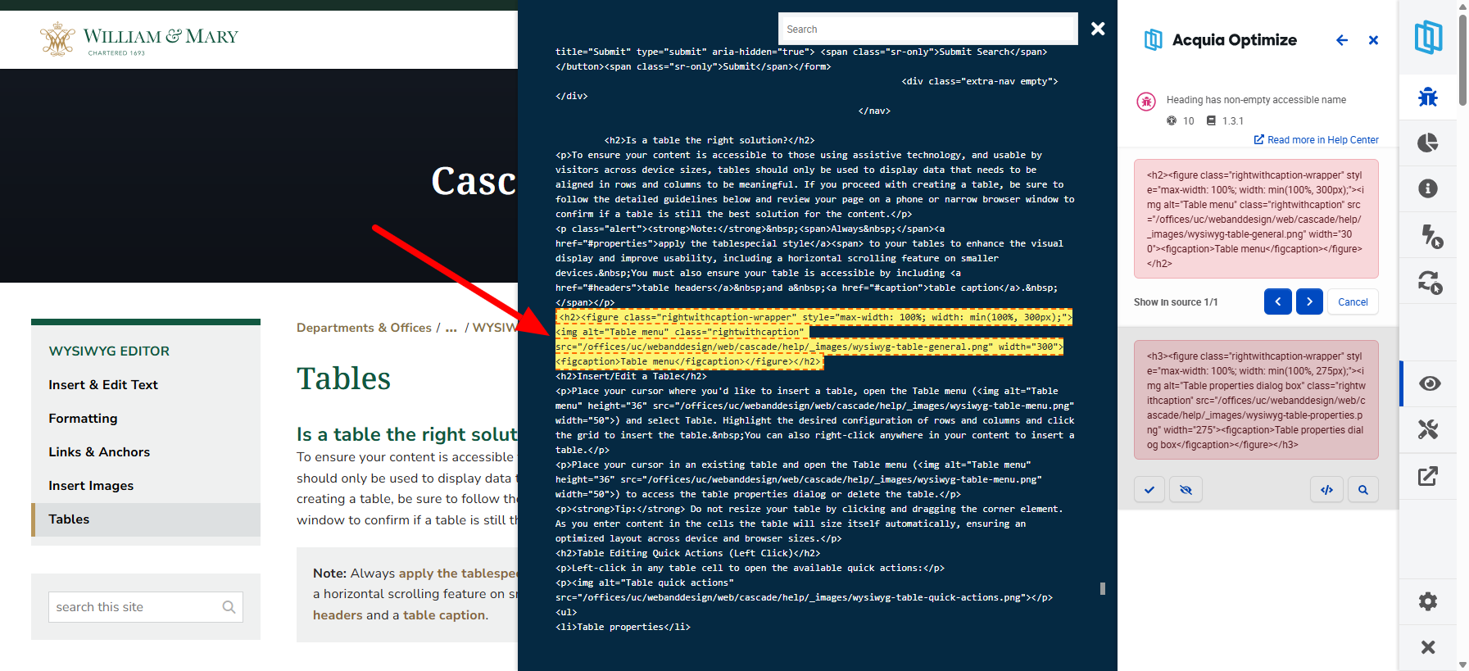Go back with the Acquia Optimize arrow

(1342, 40)
